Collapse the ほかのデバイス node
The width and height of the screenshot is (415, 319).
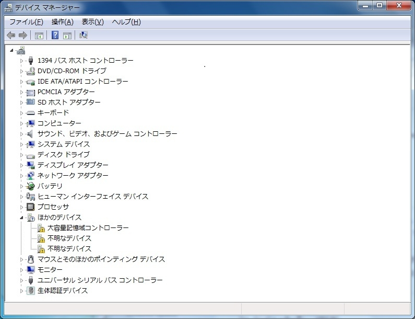22,218
